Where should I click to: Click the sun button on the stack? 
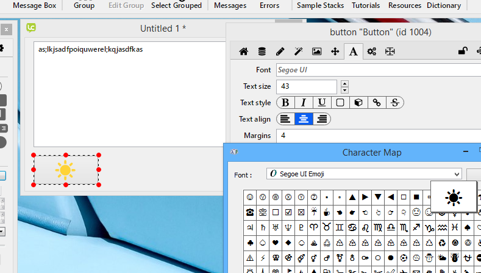(x=66, y=170)
